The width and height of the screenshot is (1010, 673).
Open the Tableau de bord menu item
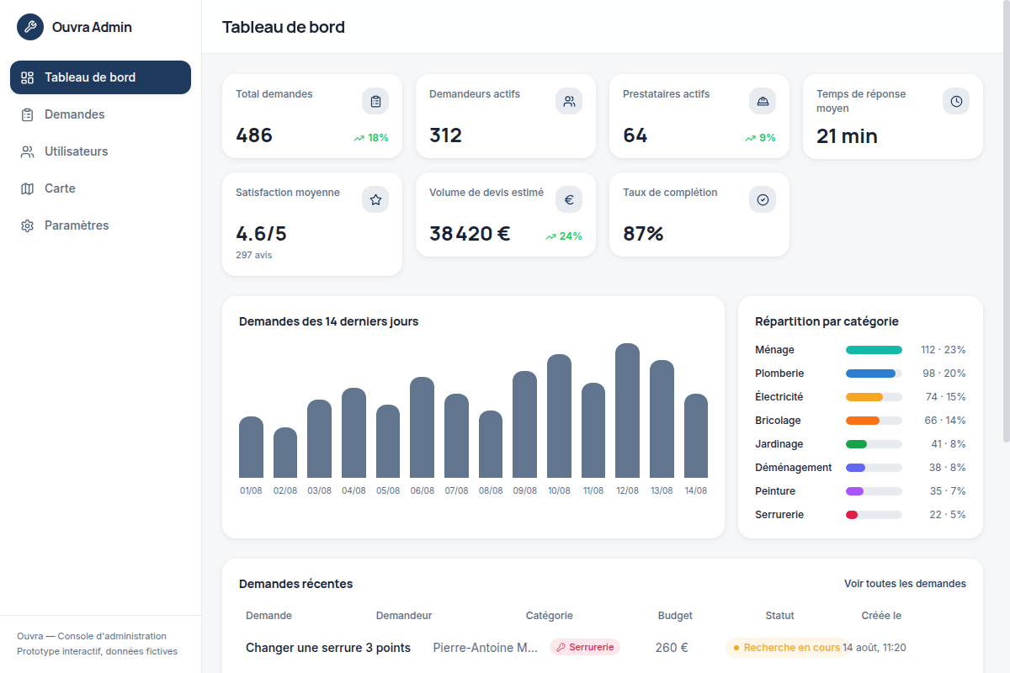pyautogui.click(x=100, y=77)
